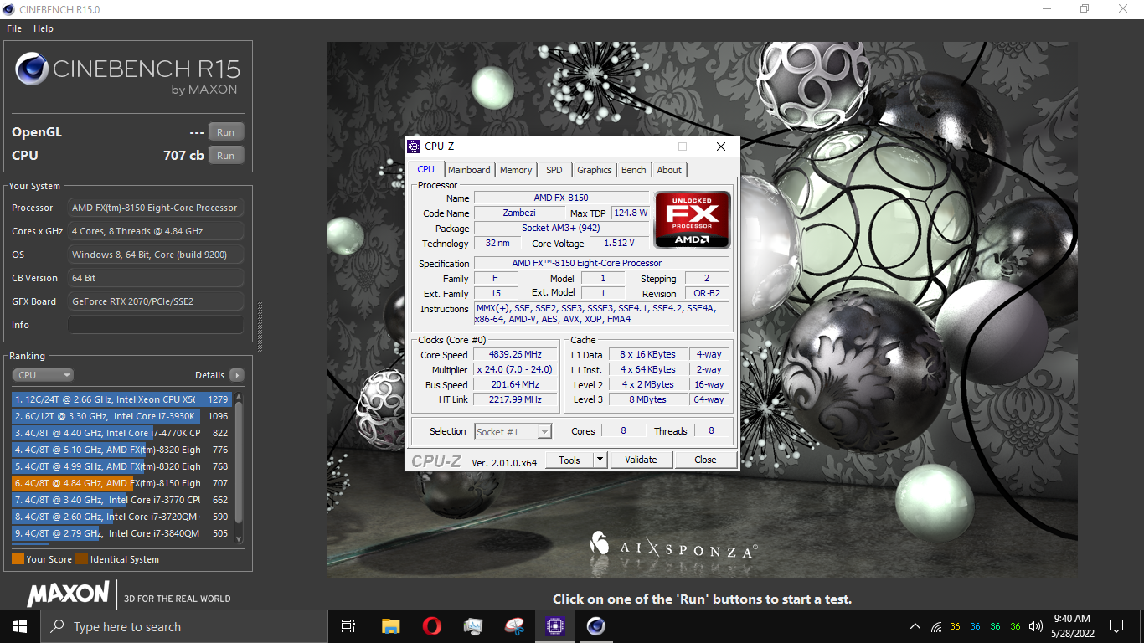Screen dimensions: 1144x643
Task: Open the Tools dropdown arrow in CPU-Z
Action: coord(600,460)
